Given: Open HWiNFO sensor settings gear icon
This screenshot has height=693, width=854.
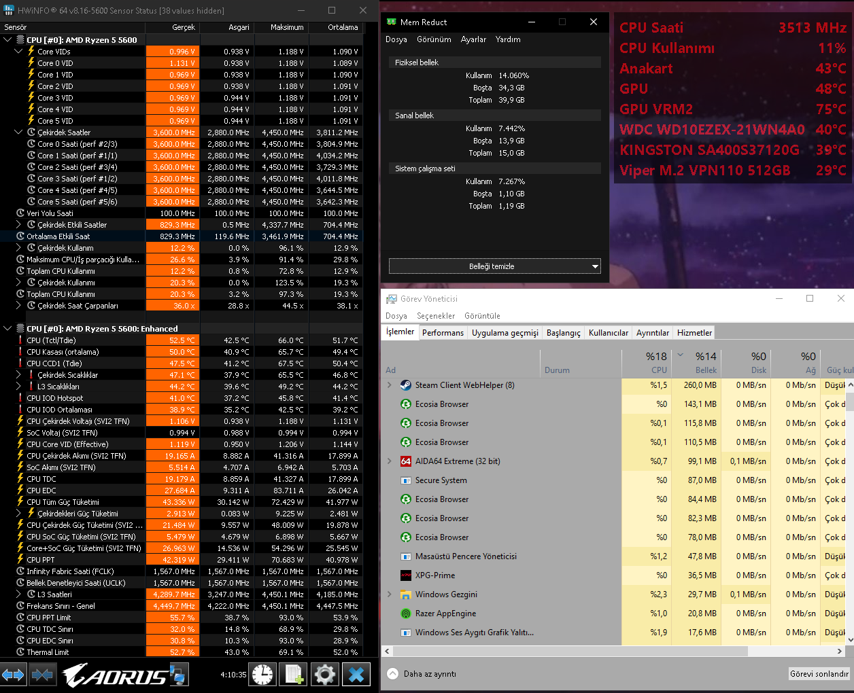Looking at the screenshot, I should pos(325,675).
